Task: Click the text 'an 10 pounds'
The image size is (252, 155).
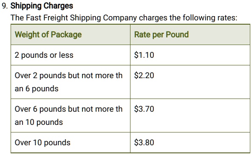Action: [x=39, y=122]
